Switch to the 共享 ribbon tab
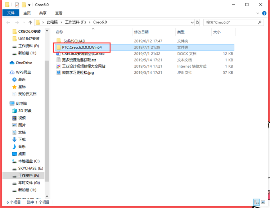The width and height of the screenshot is (270, 208). (43, 13)
